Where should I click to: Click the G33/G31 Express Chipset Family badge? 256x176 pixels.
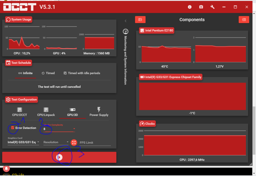[x=171, y=77]
